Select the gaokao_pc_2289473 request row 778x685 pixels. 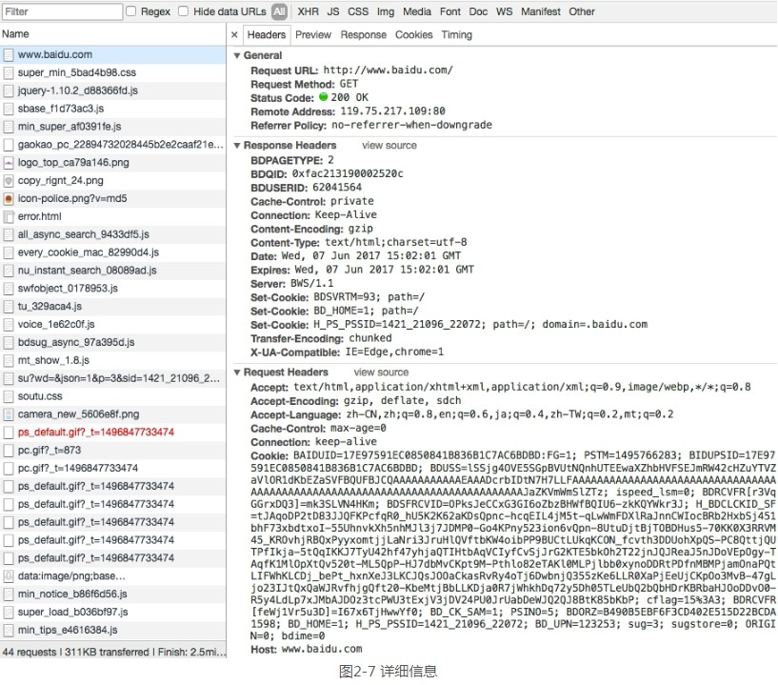(x=113, y=145)
